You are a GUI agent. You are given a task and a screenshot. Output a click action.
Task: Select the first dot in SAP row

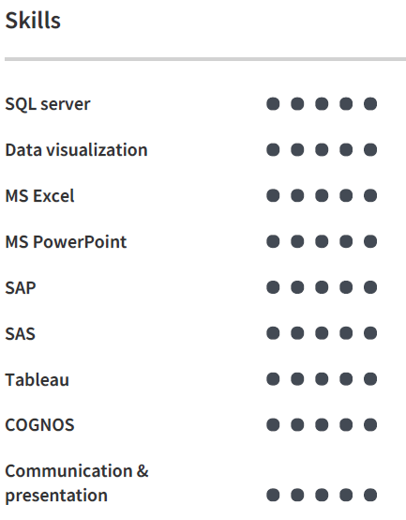pyautogui.click(x=273, y=287)
